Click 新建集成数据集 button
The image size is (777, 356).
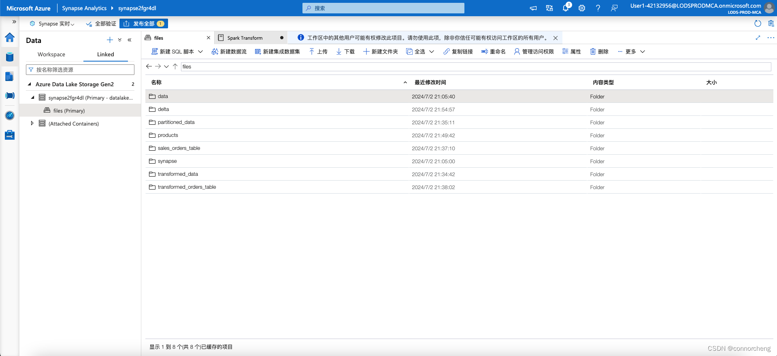click(x=277, y=51)
